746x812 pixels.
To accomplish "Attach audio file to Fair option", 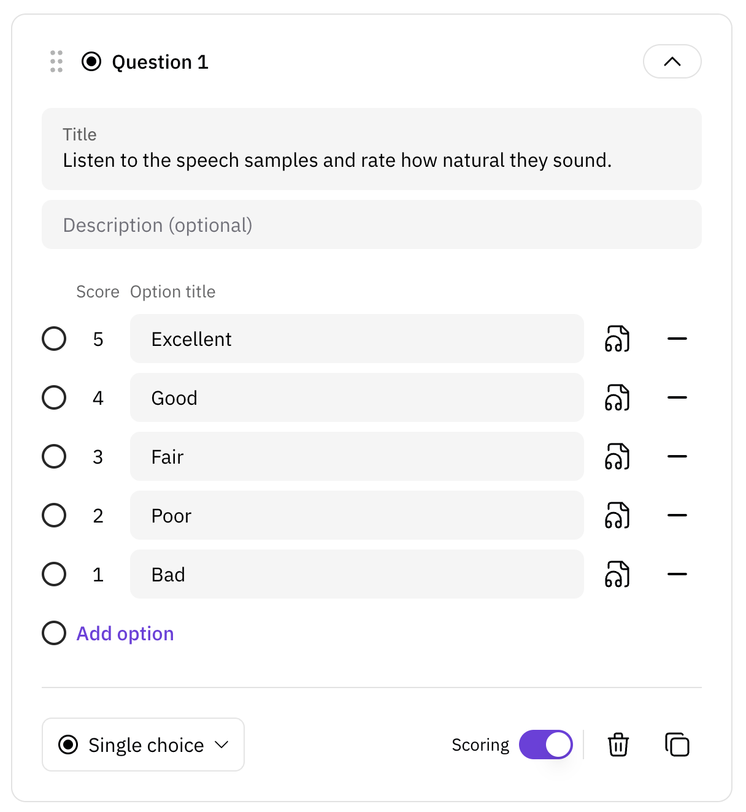I will [617, 456].
